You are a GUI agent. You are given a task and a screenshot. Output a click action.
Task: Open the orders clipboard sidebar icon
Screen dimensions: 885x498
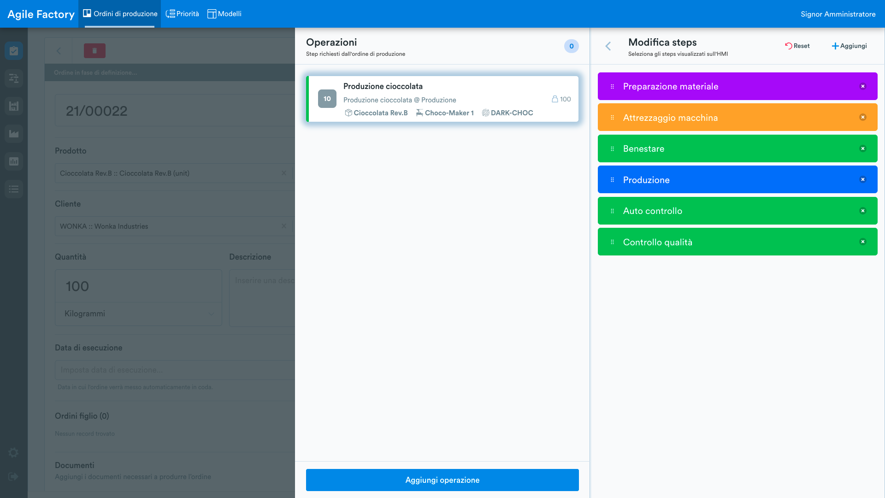pos(14,51)
